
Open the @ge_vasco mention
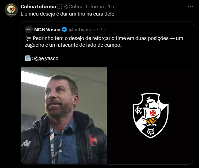46,58
